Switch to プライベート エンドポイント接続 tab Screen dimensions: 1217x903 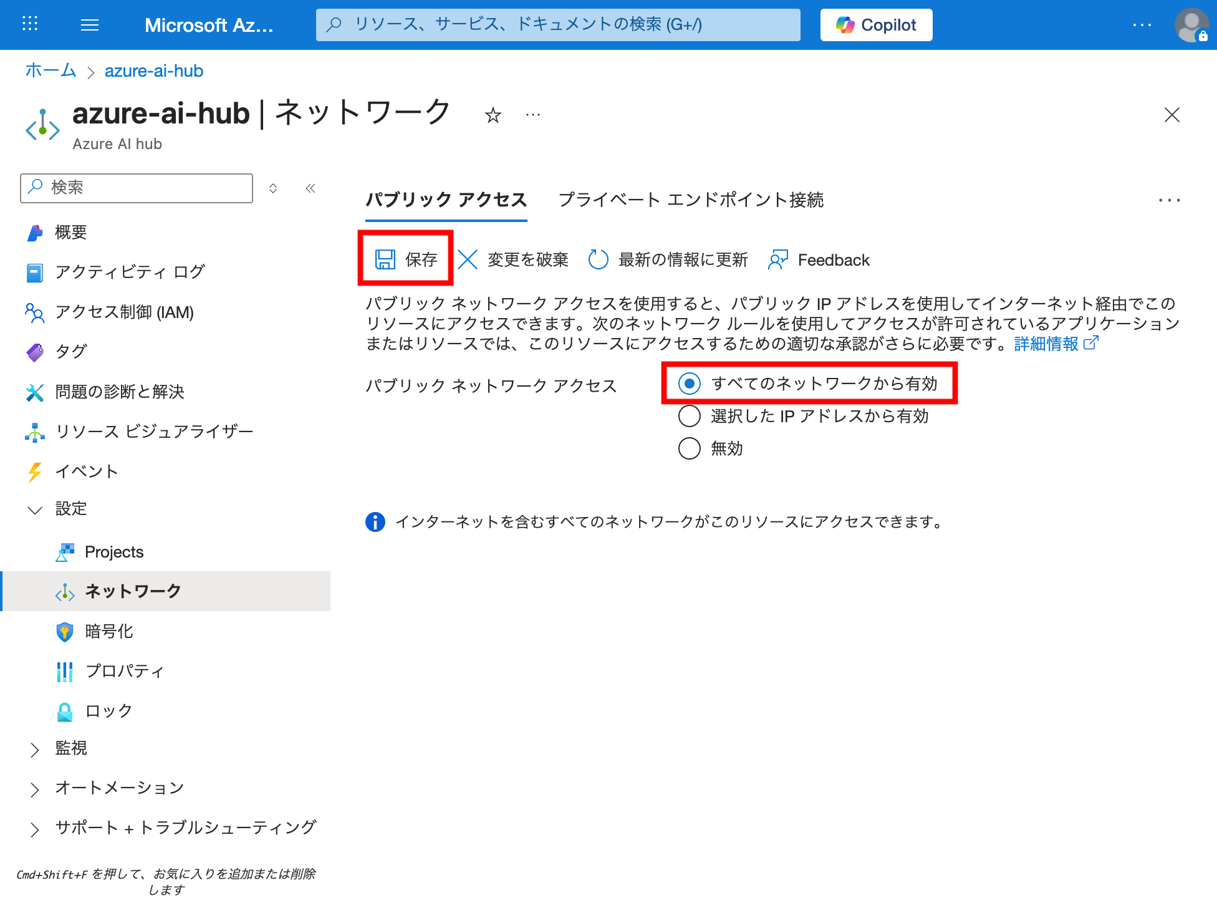coord(691,200)
